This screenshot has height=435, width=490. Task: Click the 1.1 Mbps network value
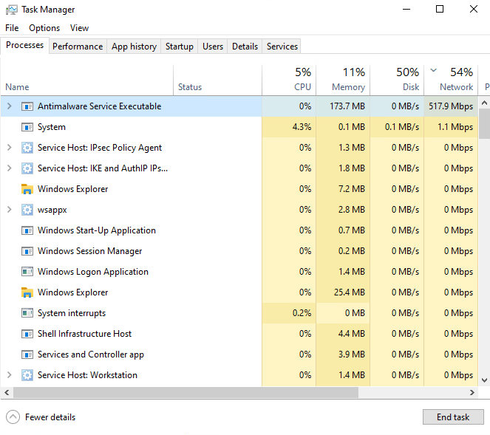(x=455, y=127)
